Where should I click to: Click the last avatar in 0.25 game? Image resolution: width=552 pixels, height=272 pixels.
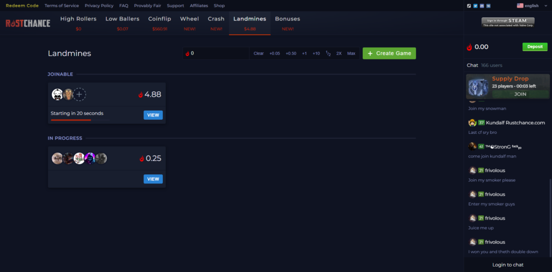click(x=101, y=158)
